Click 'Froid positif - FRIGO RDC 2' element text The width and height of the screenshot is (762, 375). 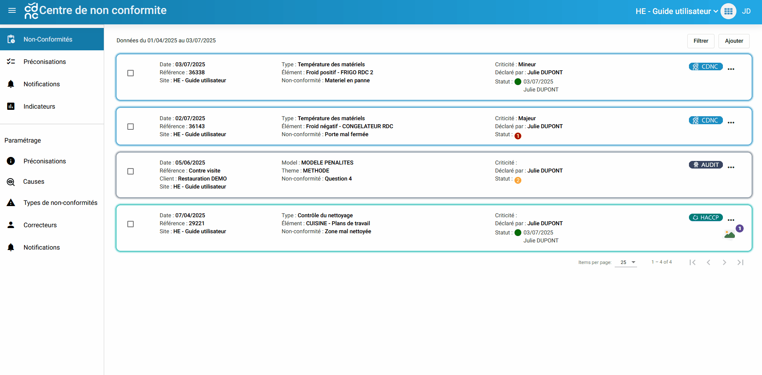tap(340, 72)
